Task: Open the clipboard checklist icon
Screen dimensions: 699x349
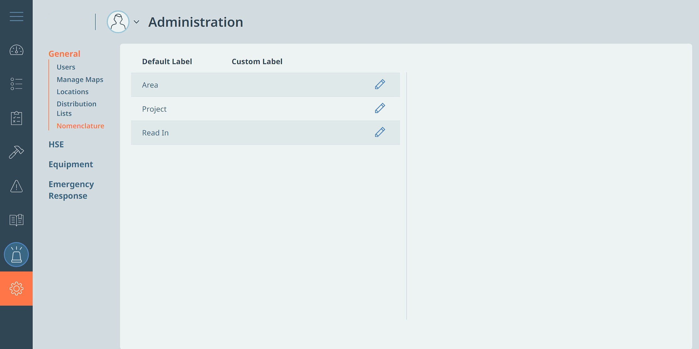Action: (16, 118)
